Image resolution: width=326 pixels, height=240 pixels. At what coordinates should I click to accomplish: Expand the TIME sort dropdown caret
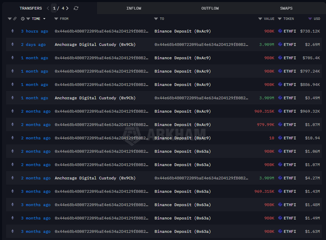tap(45, 19)
